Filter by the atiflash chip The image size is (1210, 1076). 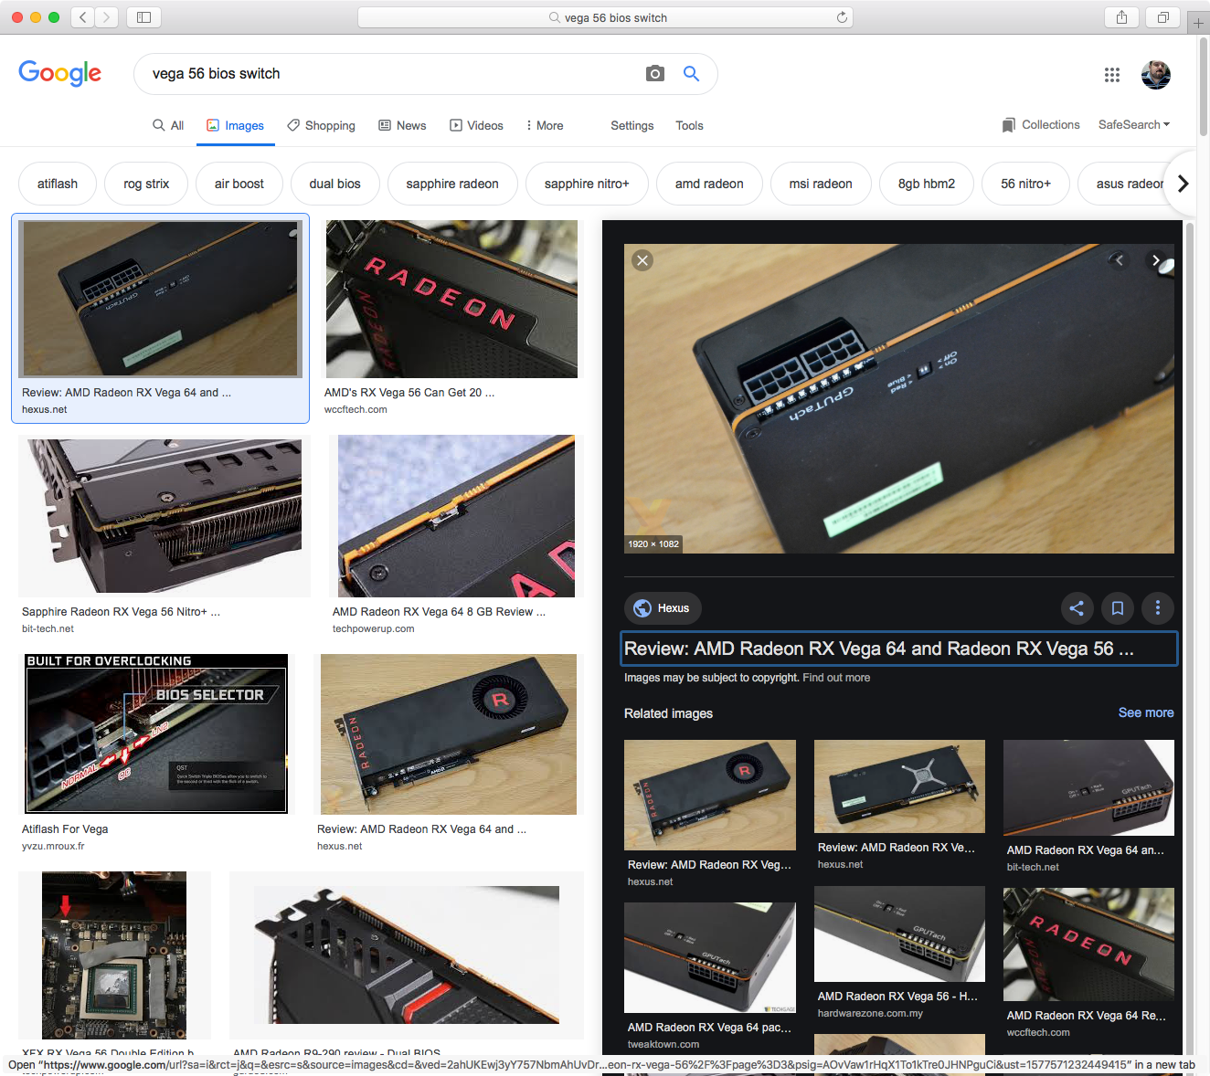pos(58,184)
